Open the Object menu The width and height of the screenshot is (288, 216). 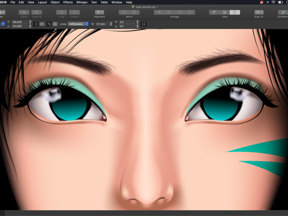pos(55,2)
